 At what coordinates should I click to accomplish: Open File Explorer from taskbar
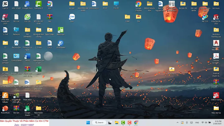coord(117,123)
